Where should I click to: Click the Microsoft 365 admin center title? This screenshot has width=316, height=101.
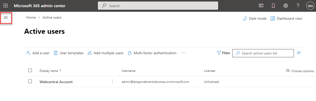click(x=40, y=6)
